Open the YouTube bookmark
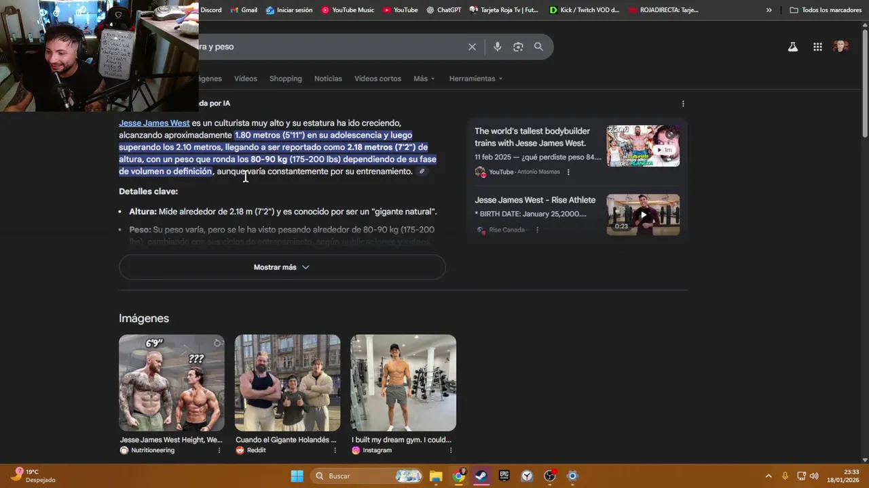Viewport: 869px width, 488px height. [x=400, y=10]
